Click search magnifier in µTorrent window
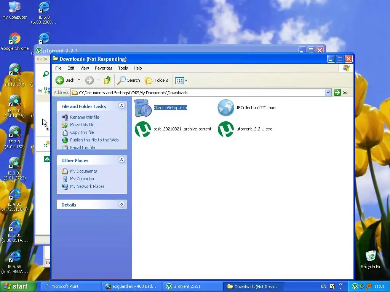The image size is (390, 292). tap(46, 74)
